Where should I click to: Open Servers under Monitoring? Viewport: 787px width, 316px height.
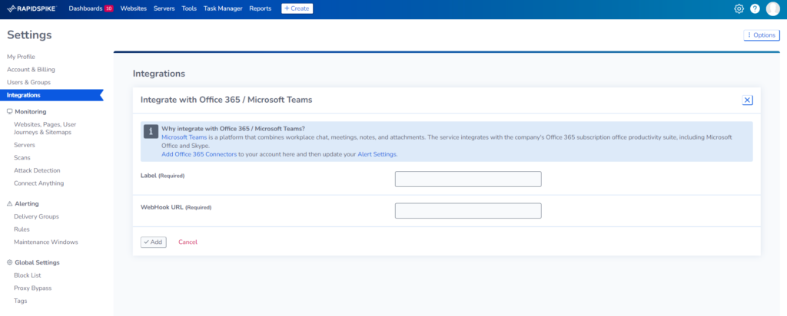coord(25,145)
